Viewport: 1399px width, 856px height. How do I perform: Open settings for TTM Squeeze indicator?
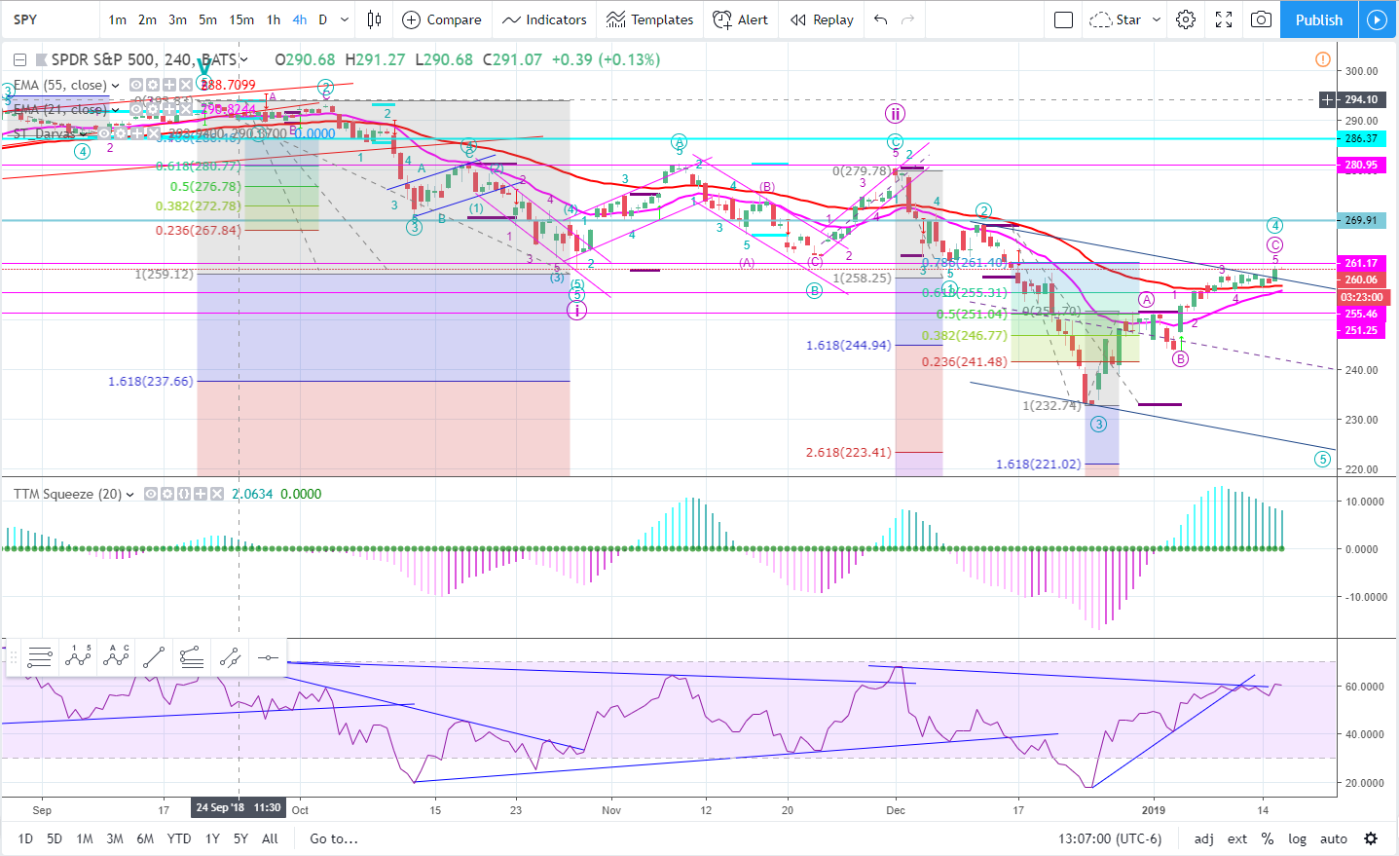[166, 494]
